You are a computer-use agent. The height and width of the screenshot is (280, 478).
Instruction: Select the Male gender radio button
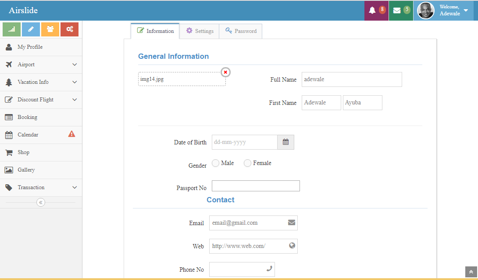[215, 163]
